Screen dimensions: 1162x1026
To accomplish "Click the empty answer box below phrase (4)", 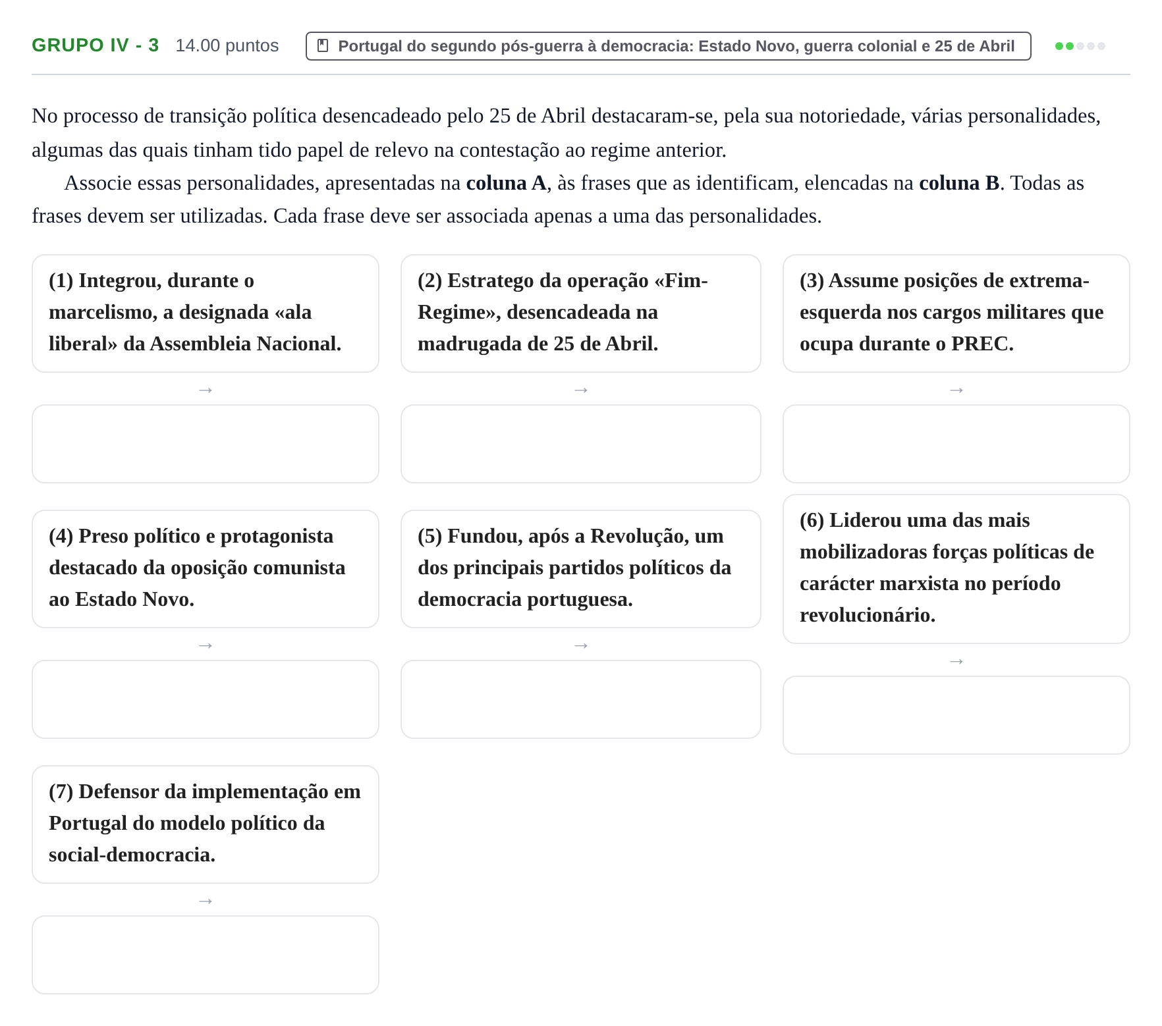I will tap(206, 699).
